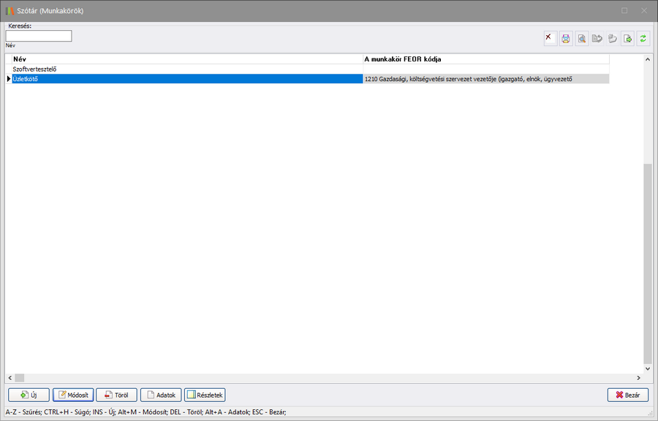Select the Szoftvertesztelő row
This screenshot has width=658, height=421.
tap(183, 69)
